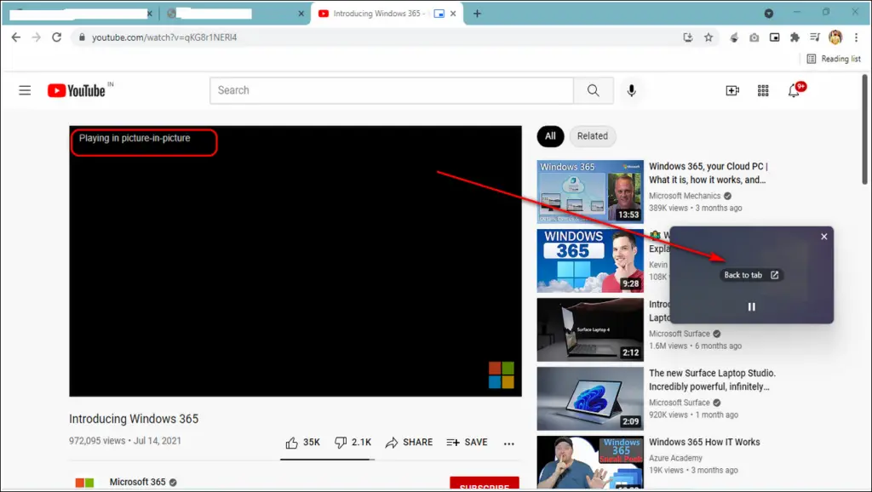Open YouTube notifications bell

click(x=795, y=90)
